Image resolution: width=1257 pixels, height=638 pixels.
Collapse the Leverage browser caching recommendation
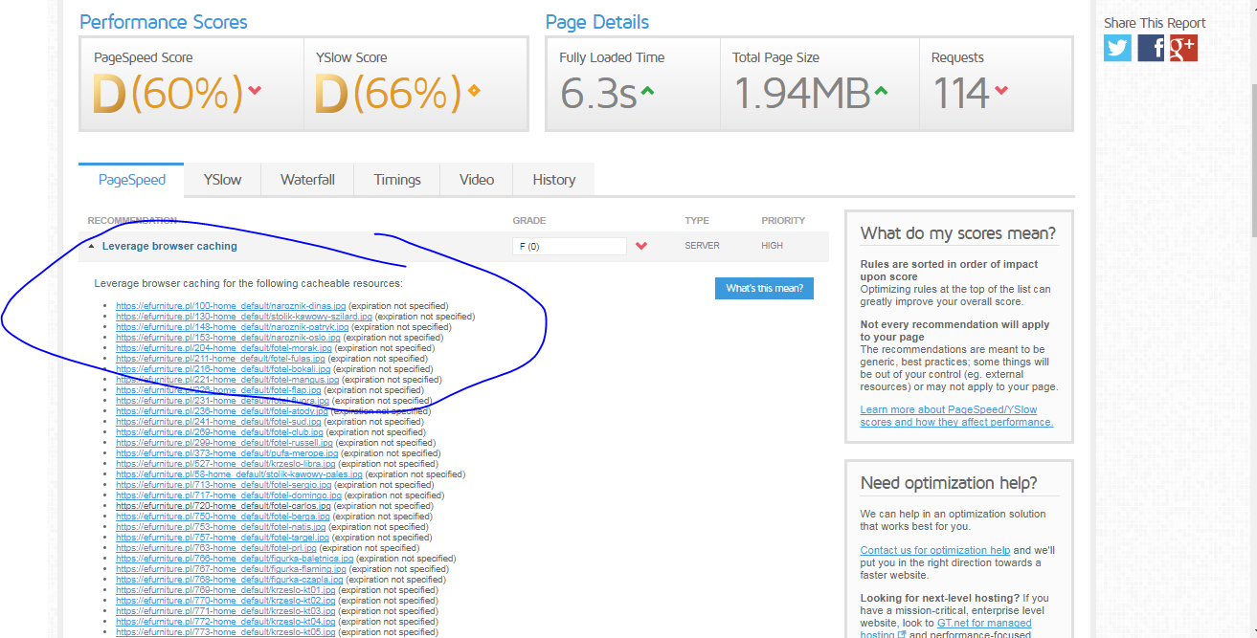[x=92, y=247]
